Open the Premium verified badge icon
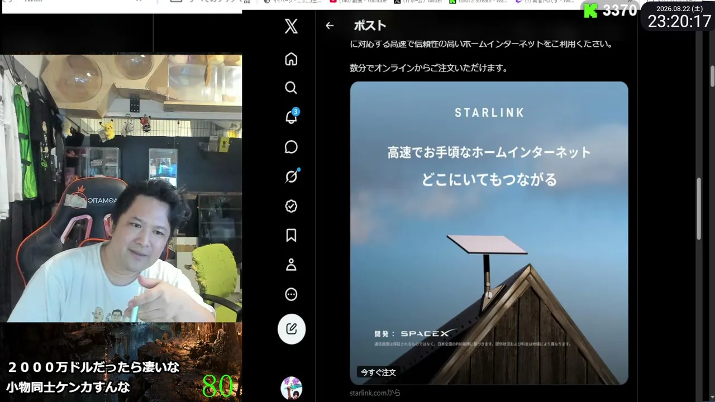 click(x=291, y=206)
